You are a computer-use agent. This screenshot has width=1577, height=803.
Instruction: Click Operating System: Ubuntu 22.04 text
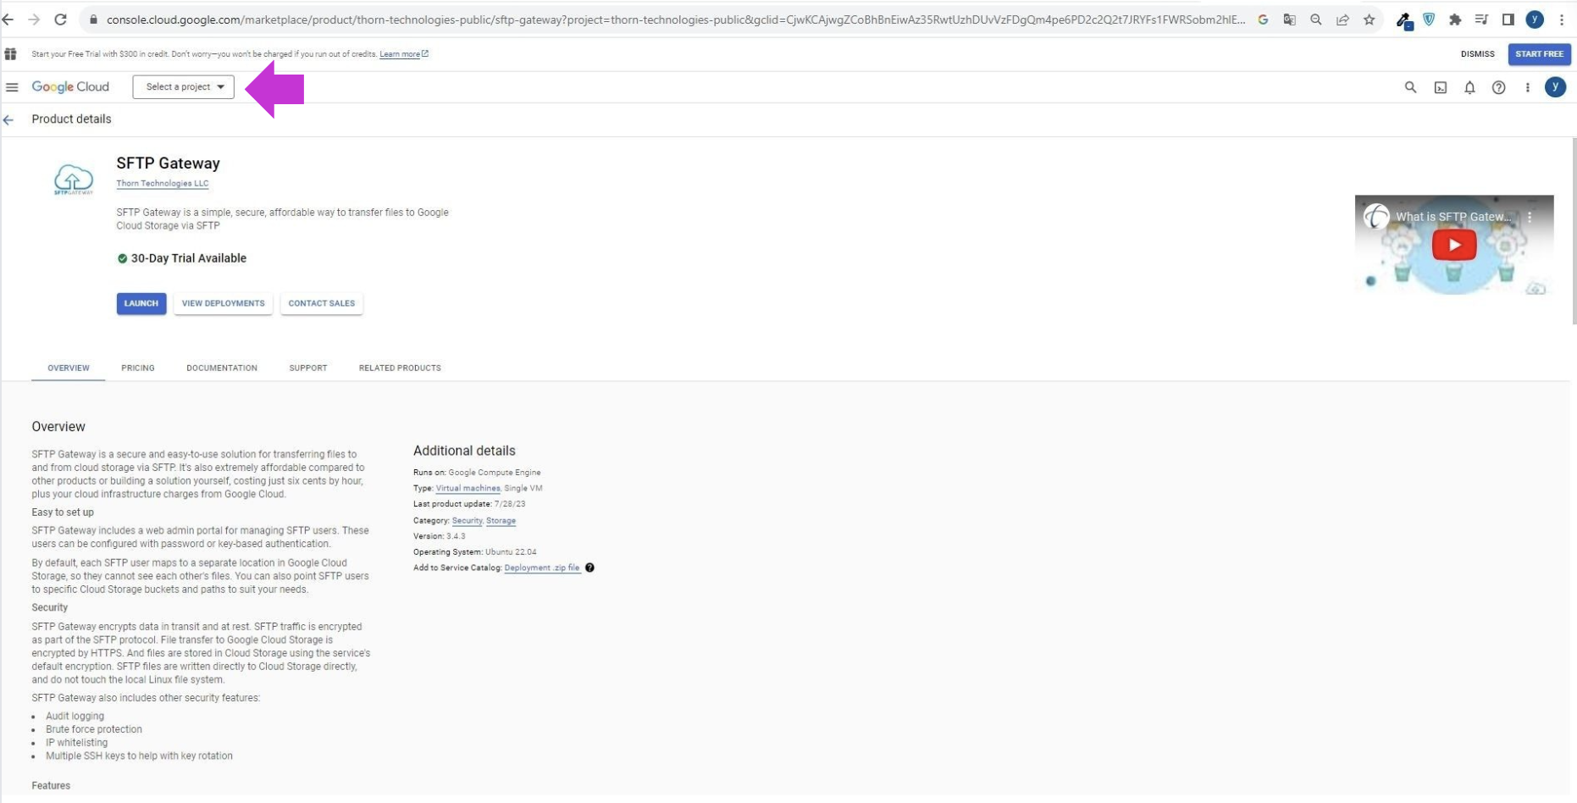click(474, 551)
